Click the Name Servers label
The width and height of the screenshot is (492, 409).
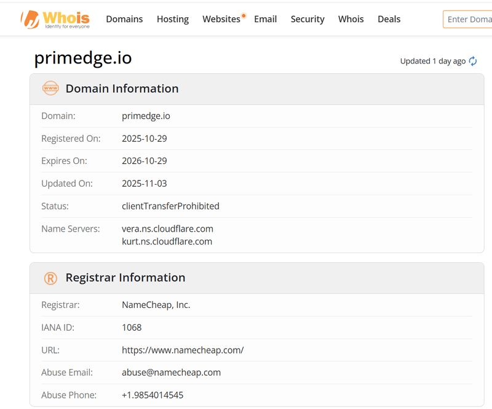point(71,229)
